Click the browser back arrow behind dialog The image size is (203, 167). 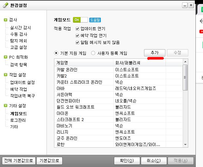pyautogui.click(x=201, y=21)
